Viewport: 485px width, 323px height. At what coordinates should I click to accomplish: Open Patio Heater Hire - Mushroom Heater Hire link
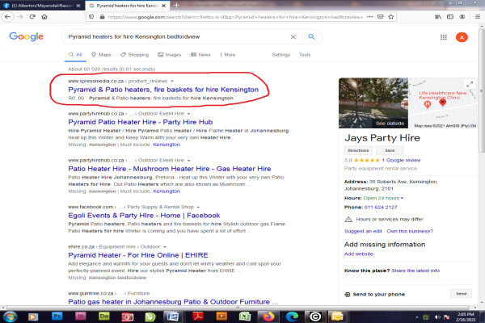tap(170, 169)
